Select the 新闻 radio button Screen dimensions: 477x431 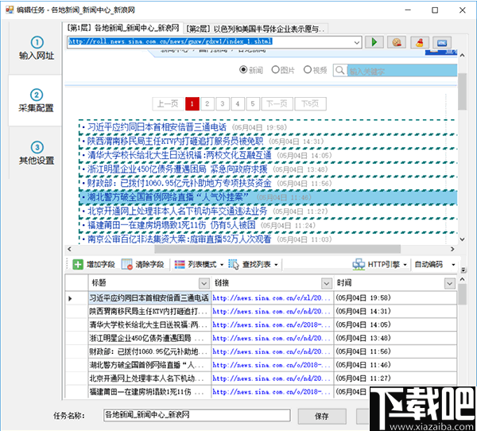pyautogui.click(x=243, y=70)
